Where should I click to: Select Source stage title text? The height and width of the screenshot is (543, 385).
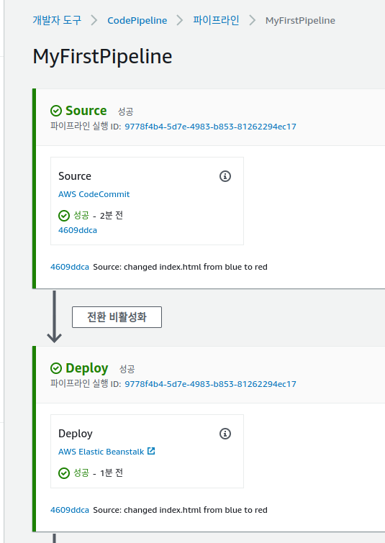coord(86,111)
